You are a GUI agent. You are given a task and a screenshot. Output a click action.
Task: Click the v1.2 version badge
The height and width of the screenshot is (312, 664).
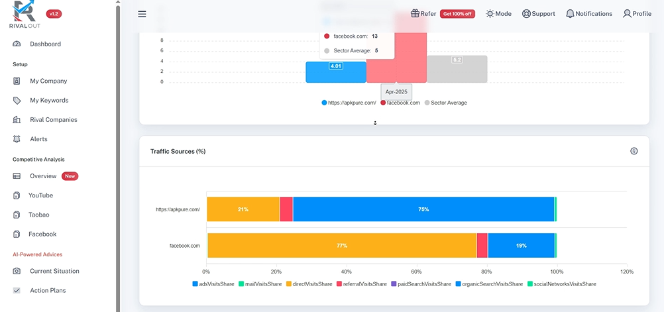click(54, 14)
